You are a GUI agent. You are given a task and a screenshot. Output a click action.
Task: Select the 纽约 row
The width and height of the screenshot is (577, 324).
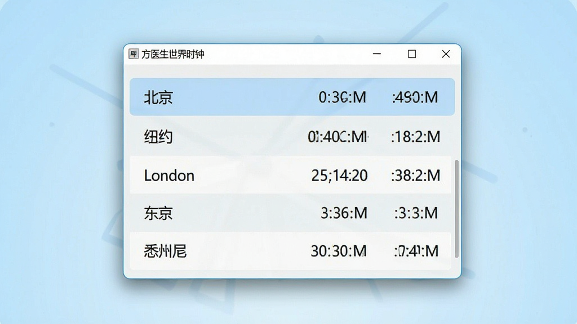(x=291, y=137)
